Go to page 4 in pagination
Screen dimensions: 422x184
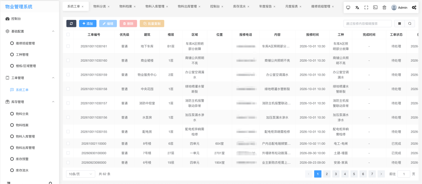[x=345, y=174]
